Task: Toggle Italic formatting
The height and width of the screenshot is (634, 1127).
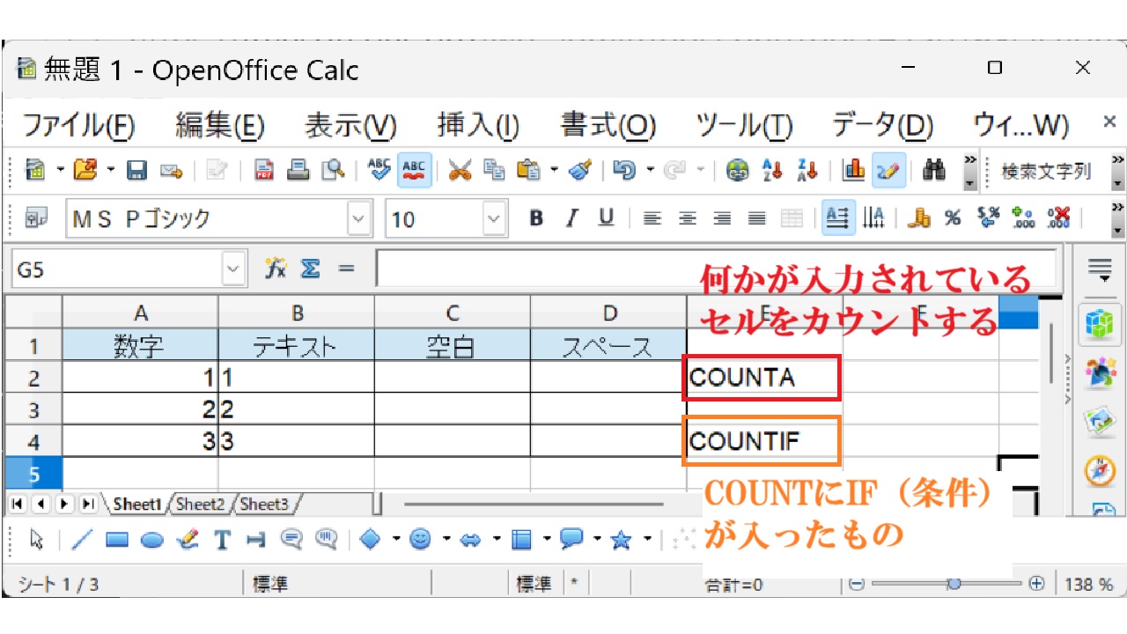Action: click(x=571, y=218)
